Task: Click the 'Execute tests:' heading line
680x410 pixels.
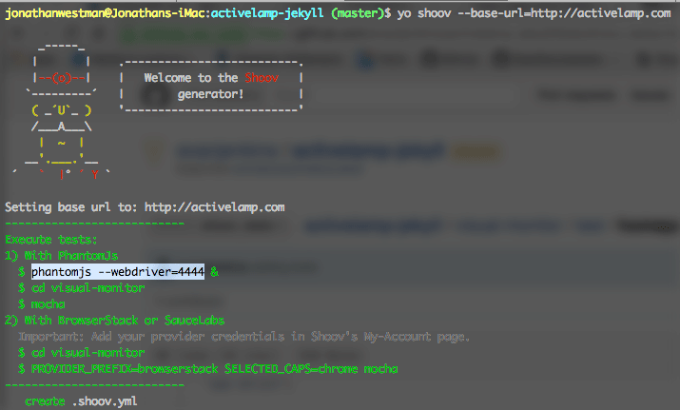Action: coord(51,240)
